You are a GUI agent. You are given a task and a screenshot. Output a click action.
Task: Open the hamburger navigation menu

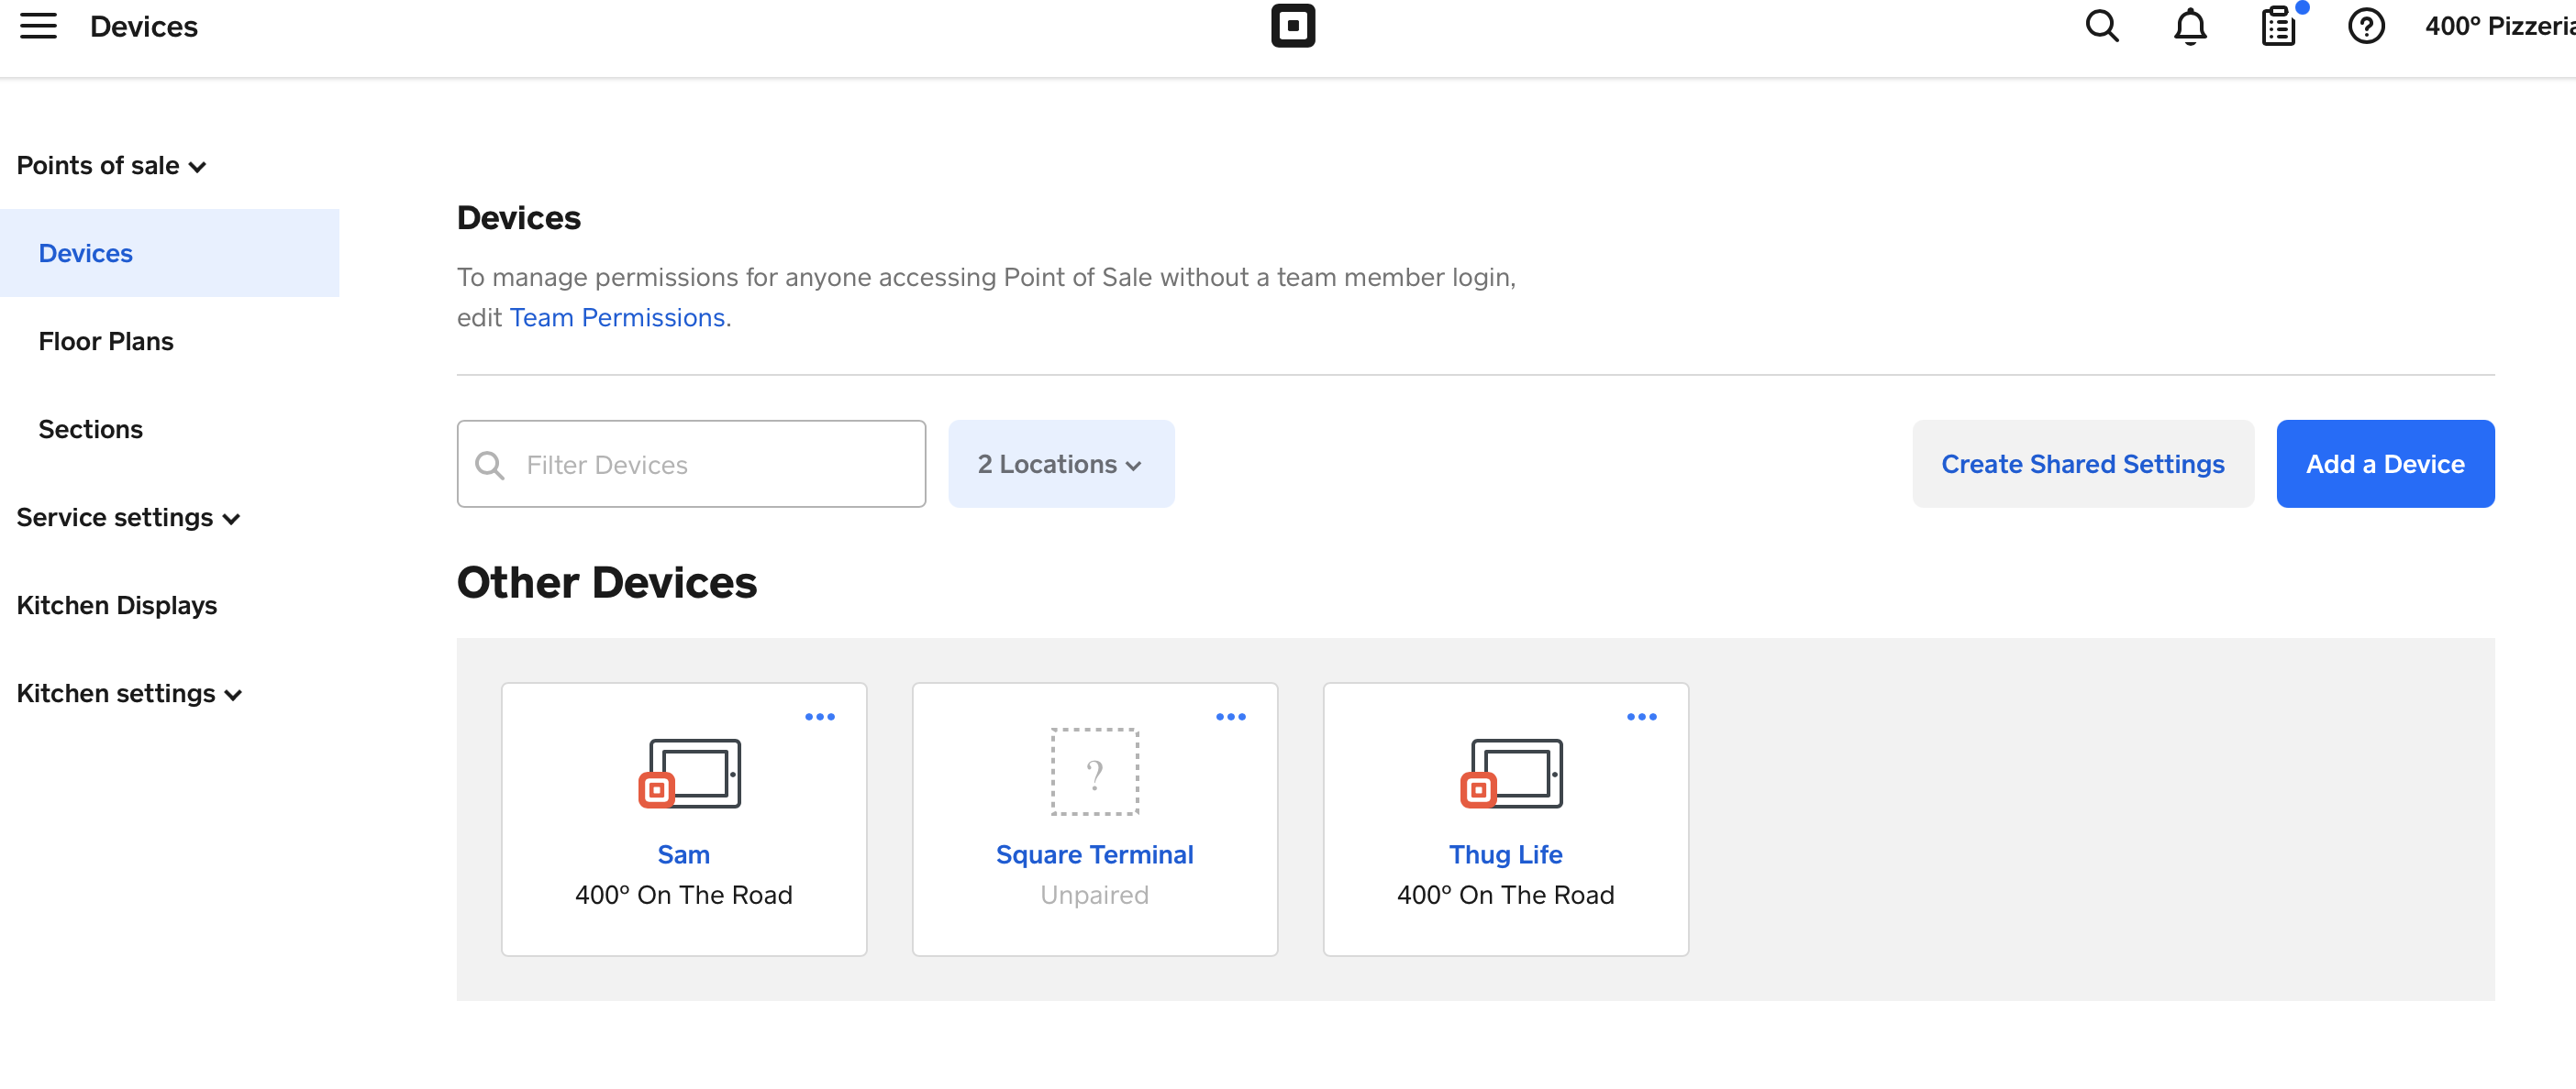38,26
